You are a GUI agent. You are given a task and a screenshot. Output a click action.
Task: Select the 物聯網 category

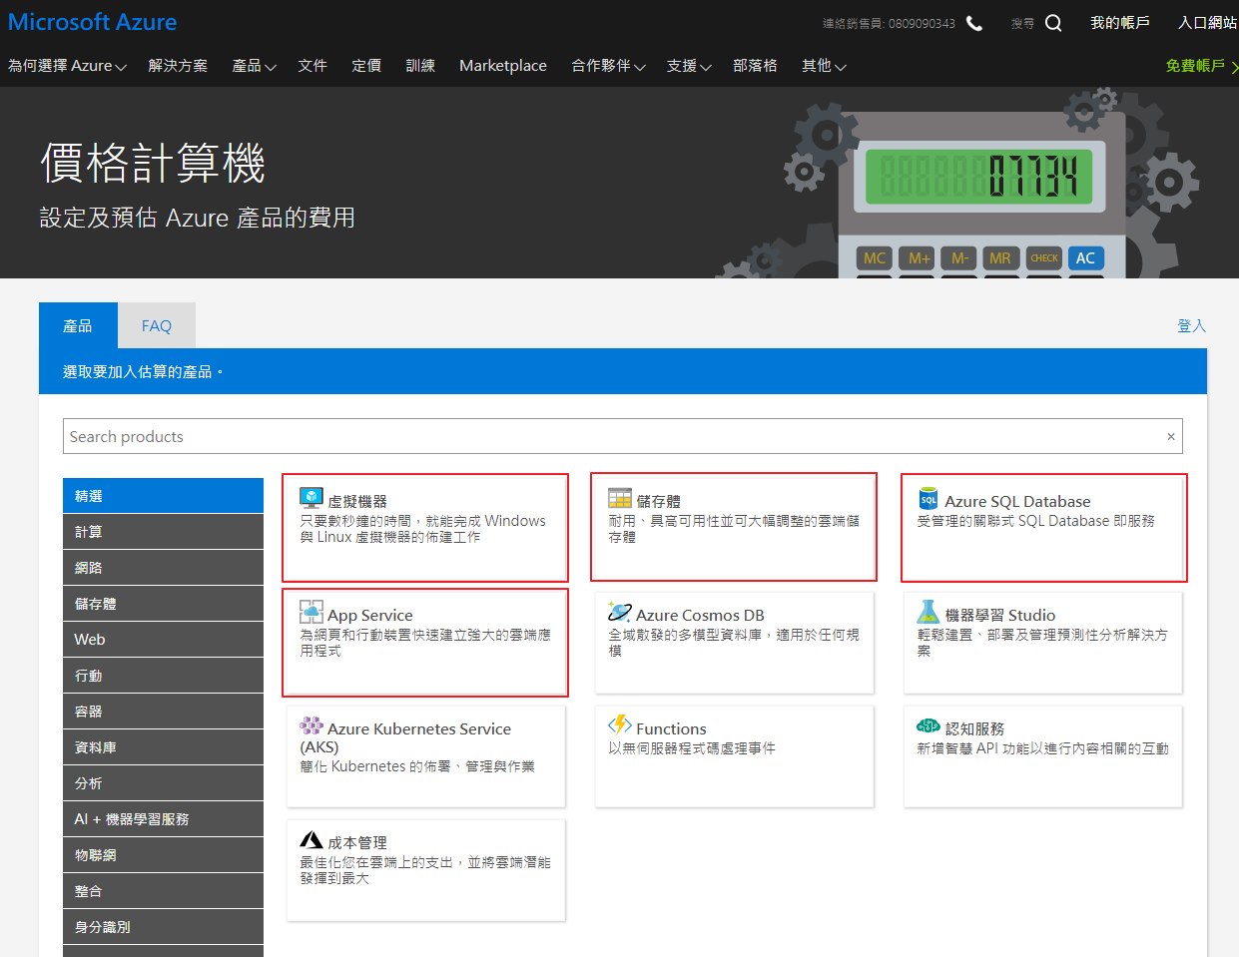pyautogui.click(x=163, y=855)
